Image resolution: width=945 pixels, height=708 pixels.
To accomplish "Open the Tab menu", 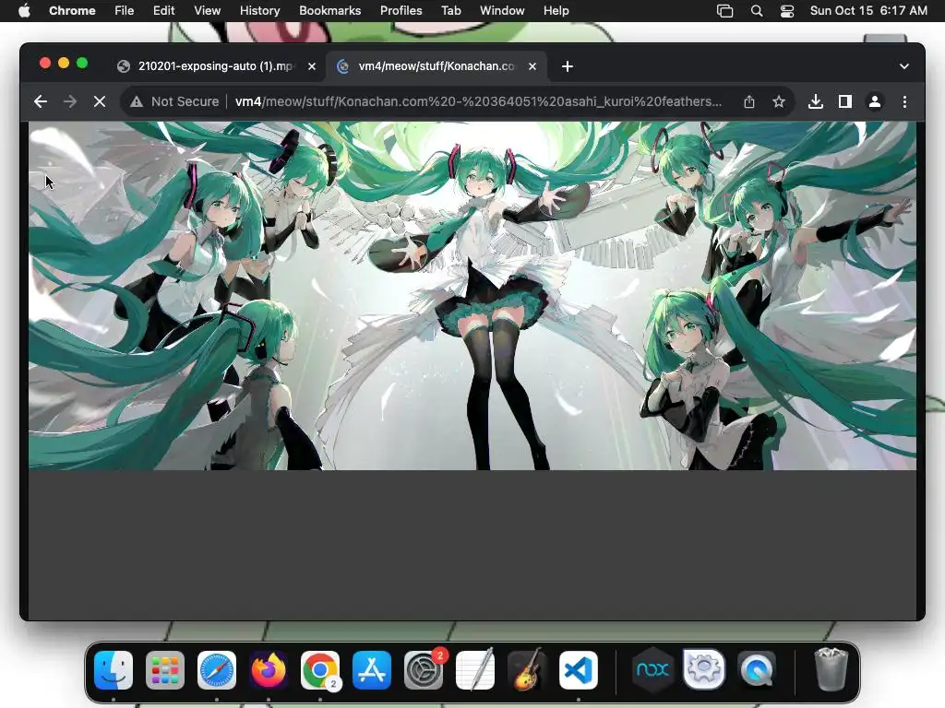I will (x=450, y=10).
